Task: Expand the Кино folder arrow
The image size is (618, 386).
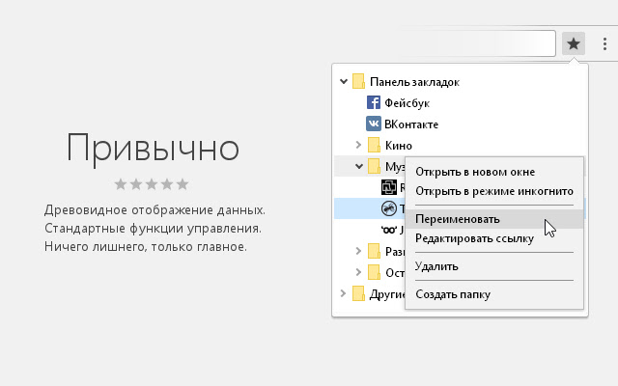Action: point(358,145)
